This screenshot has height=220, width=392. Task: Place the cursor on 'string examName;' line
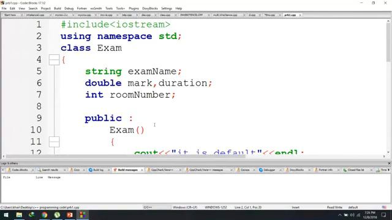tap(134, 71)
